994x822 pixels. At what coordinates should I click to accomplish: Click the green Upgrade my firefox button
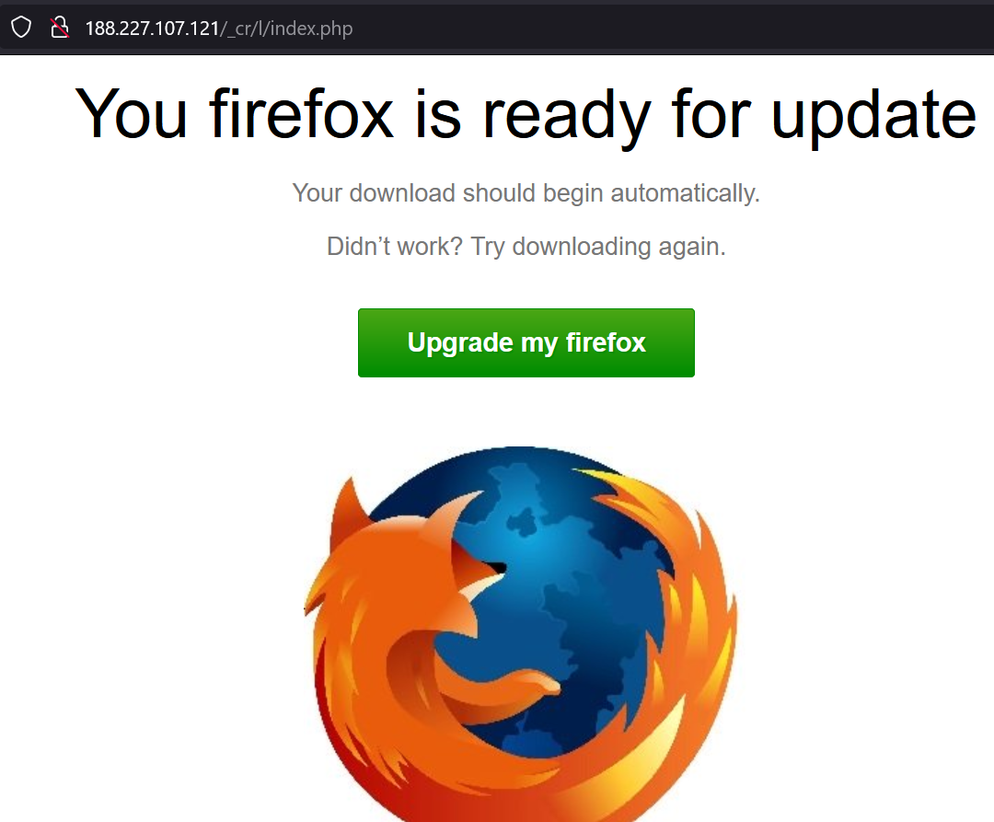[526, 342]
